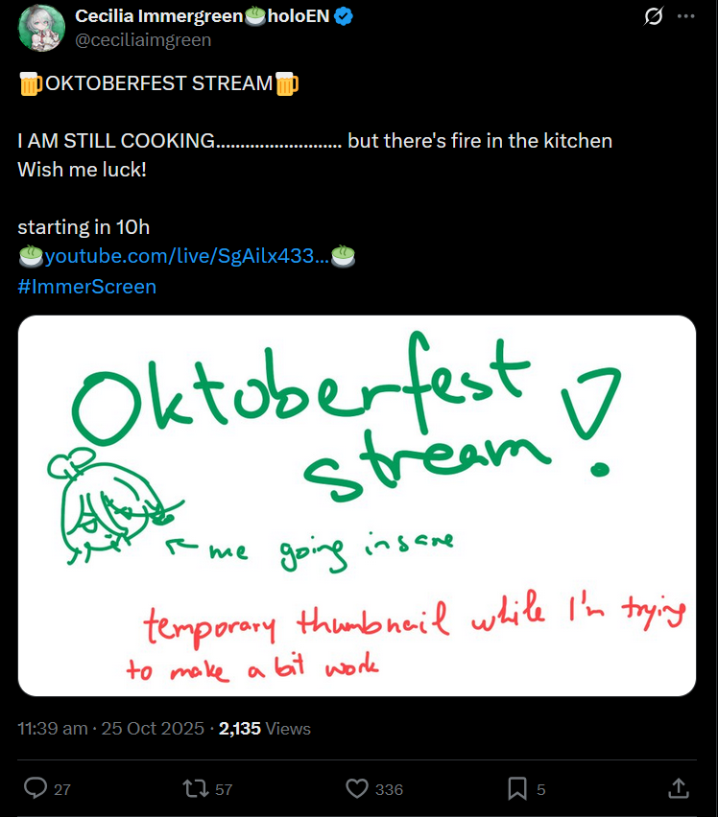Click the Grok slashed-circle icon
The width and height of the screenshot is (718, 817).
[x=654, y=16]
